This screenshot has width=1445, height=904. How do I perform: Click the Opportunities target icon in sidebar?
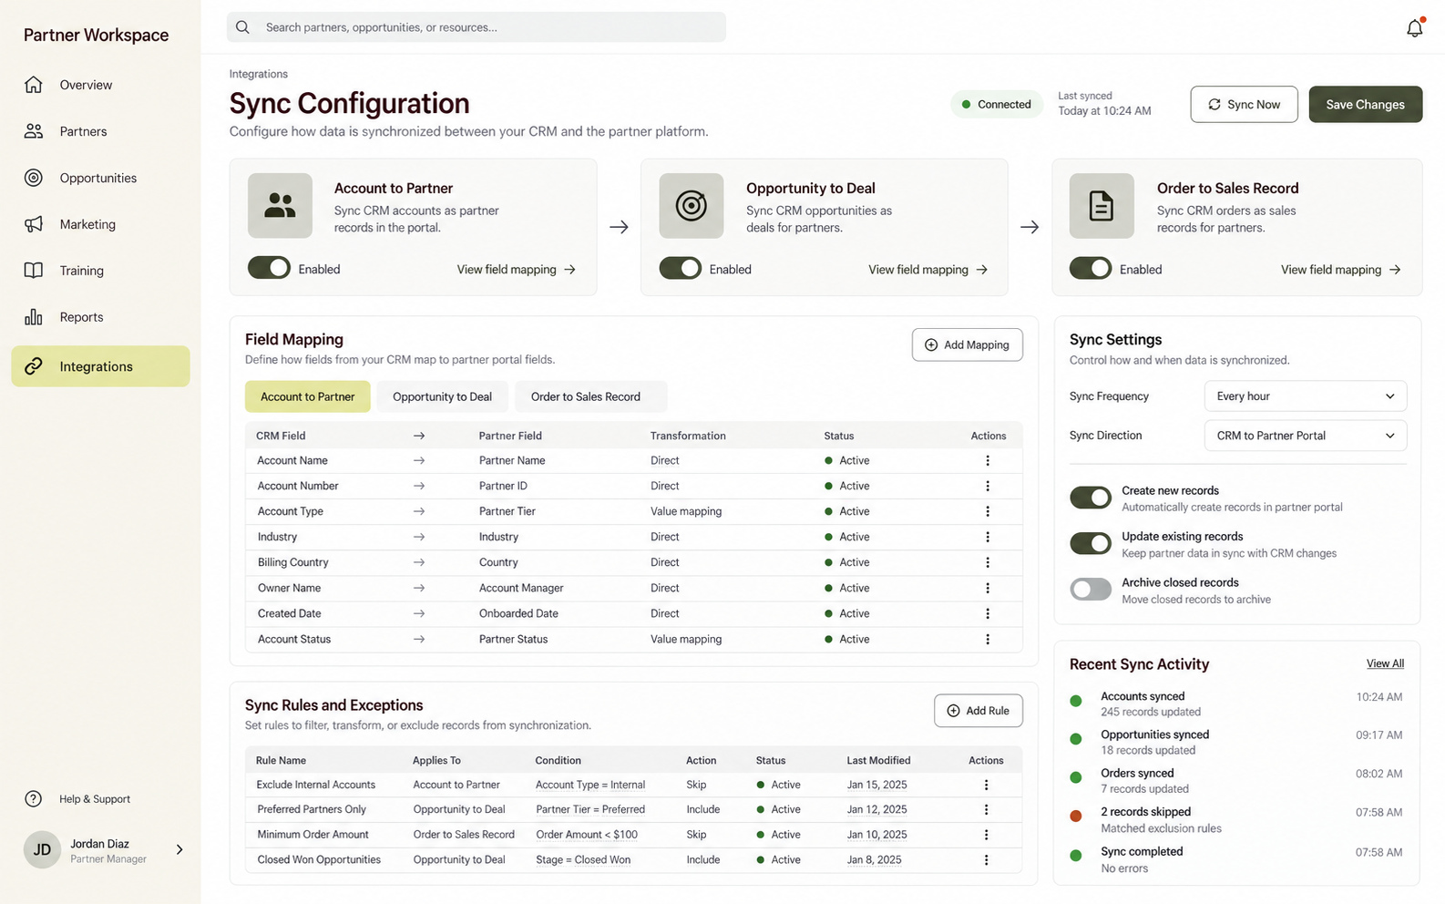(34, 178)
